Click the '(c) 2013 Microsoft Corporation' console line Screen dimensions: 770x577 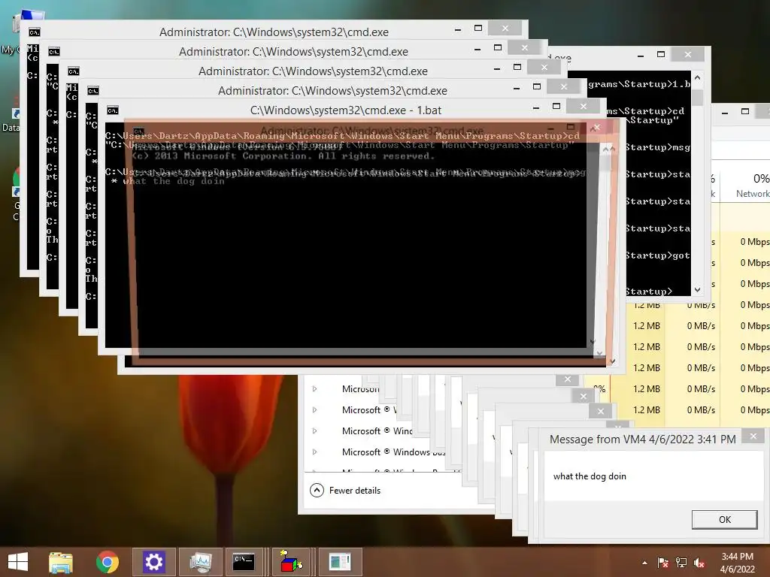(x=283, y=156)
